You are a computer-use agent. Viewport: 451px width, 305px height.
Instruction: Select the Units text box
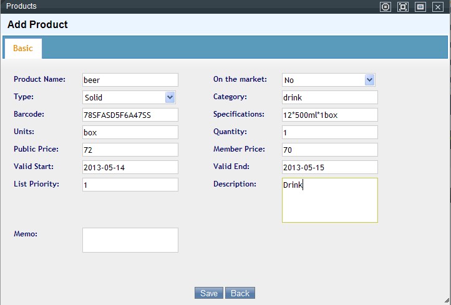(x=130, y=132)
